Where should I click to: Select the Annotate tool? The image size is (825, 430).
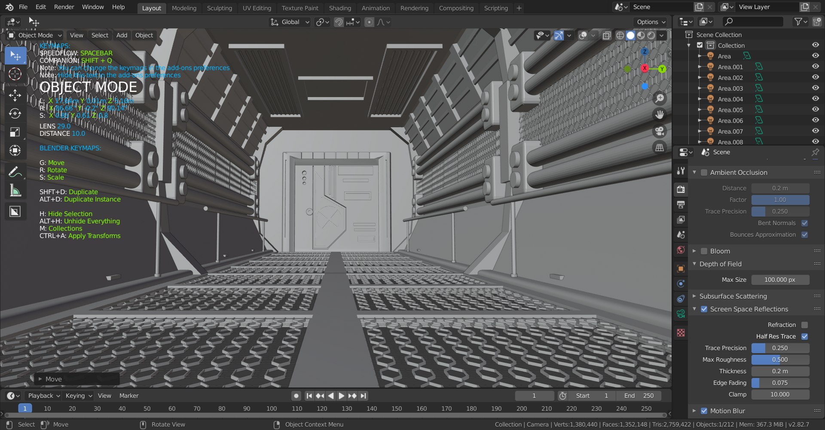pyautogui.click(x=15, y=172)
